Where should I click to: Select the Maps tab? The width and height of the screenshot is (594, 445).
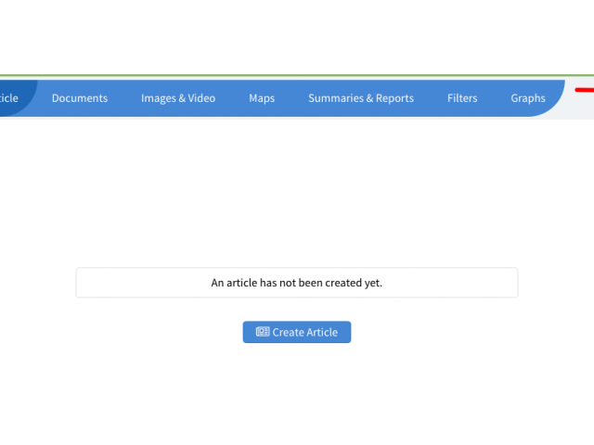click(262, 98)
